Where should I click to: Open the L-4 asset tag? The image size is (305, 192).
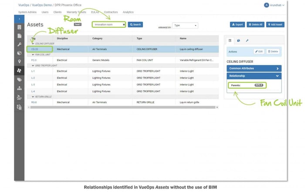[33, 91]
